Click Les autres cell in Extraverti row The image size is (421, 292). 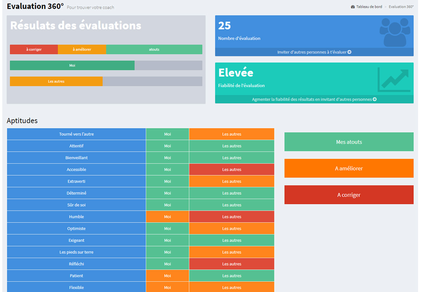point(232,181)
